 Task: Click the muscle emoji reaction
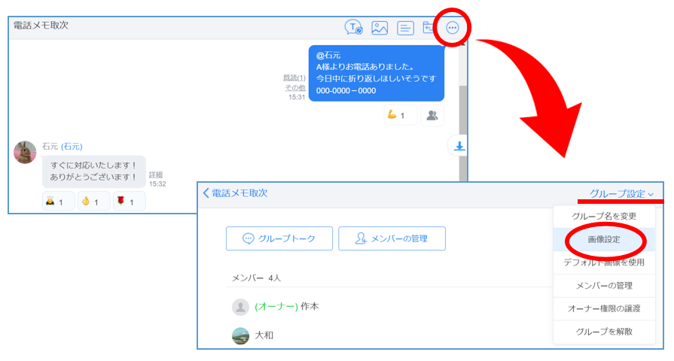[x=400, y=115]
